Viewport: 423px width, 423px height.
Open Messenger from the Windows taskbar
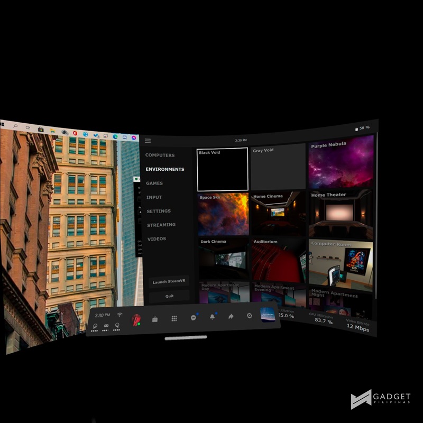[134, 137]
